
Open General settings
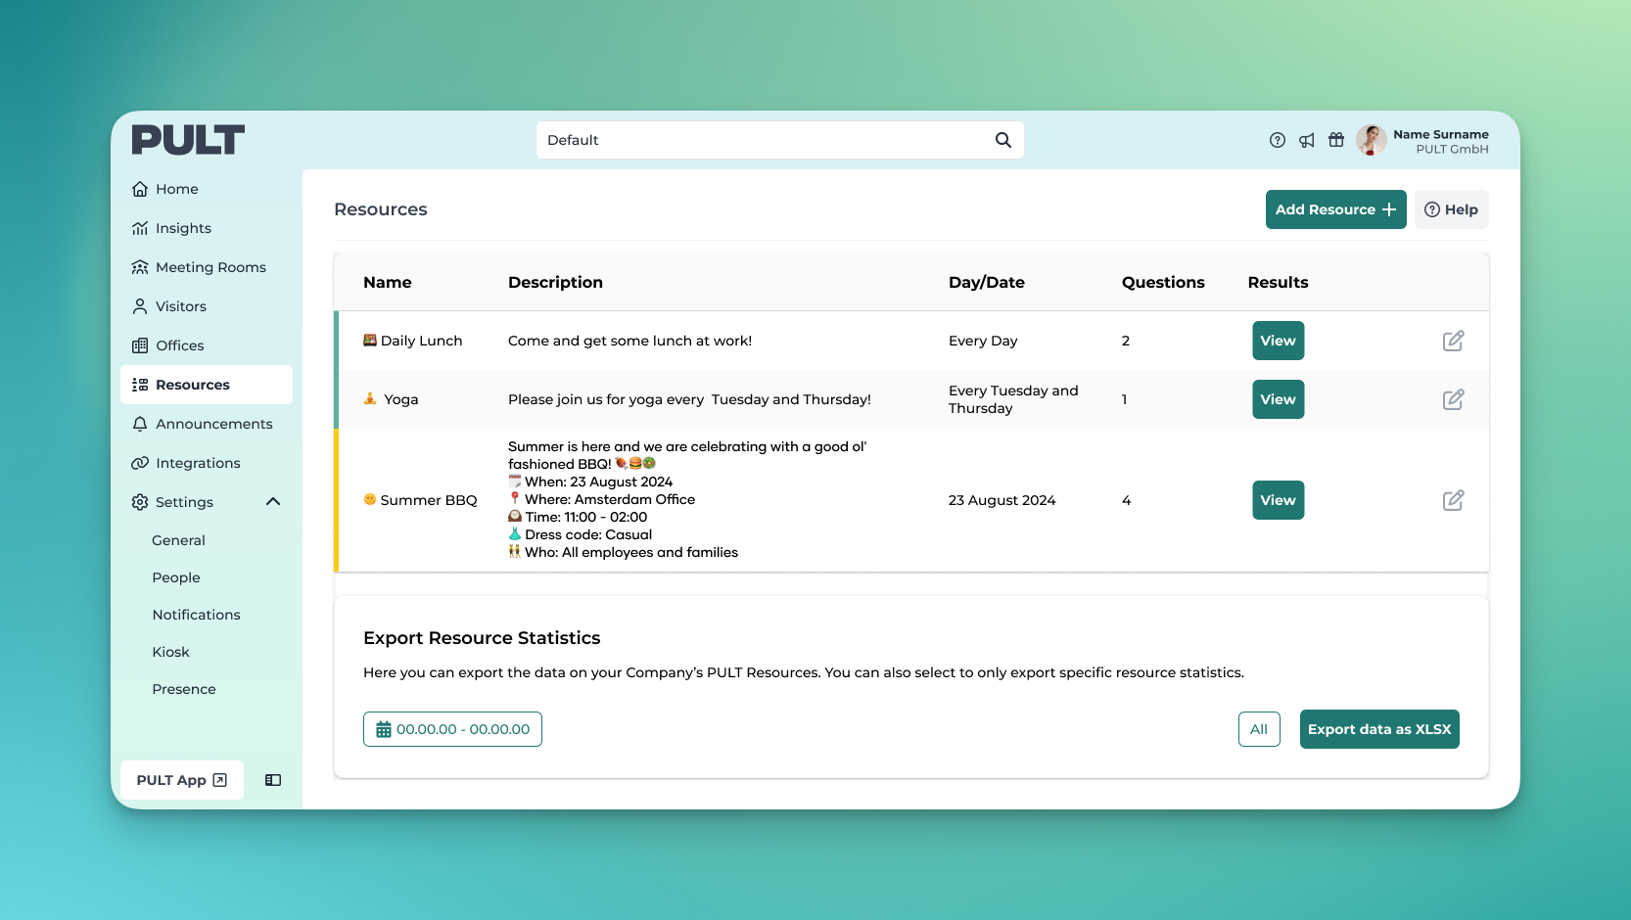tap(178, 540)
